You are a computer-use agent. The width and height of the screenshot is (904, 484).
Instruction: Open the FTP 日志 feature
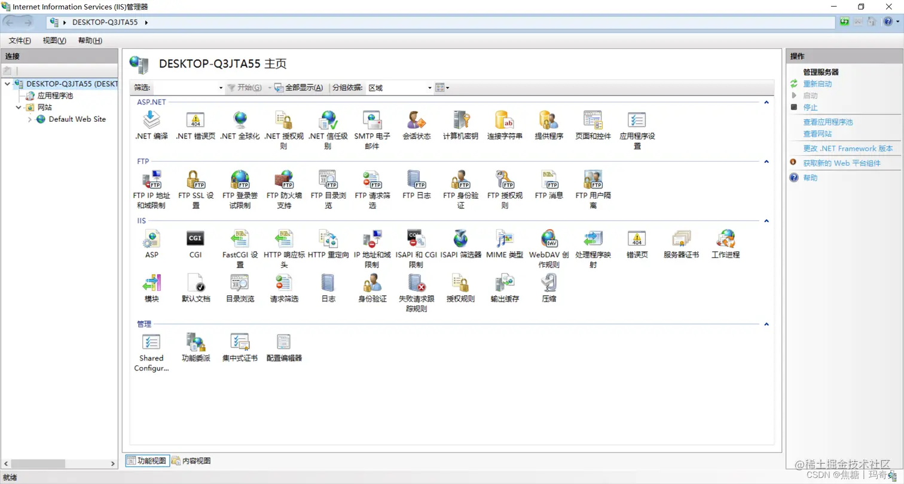tap(416, 184)
